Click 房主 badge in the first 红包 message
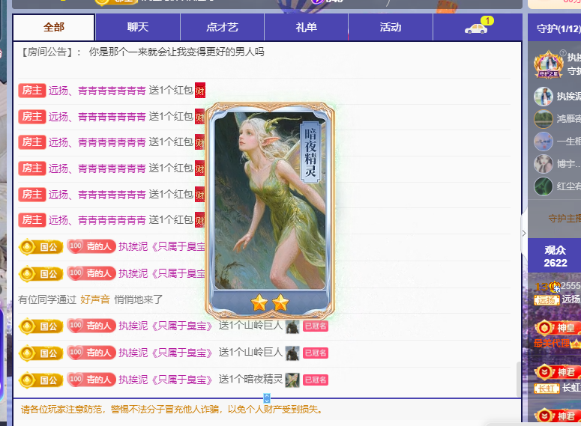 pyautogui.click(x=32, y=91)
